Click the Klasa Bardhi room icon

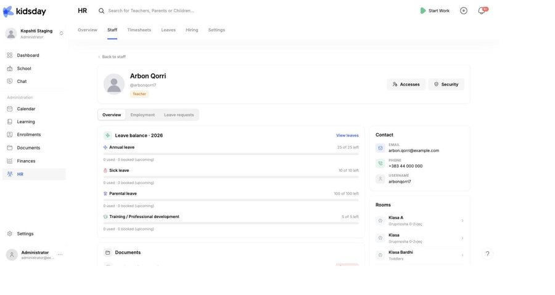[380, 255]
